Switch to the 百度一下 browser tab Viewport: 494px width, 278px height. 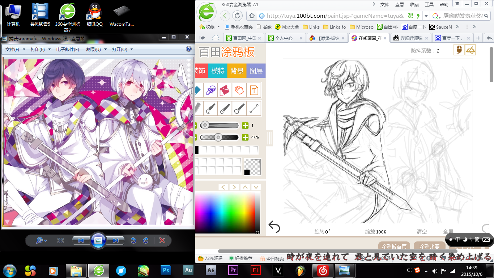[x=452, y=38]
